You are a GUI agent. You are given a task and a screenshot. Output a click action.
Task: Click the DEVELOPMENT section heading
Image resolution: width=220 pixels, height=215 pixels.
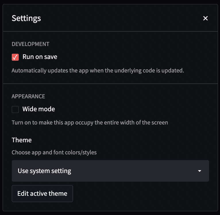coord(30,44)
